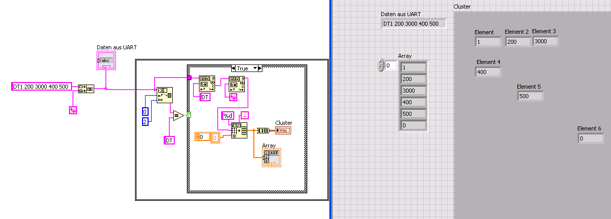Click the Cluster field labeled Element

point(488,42)
